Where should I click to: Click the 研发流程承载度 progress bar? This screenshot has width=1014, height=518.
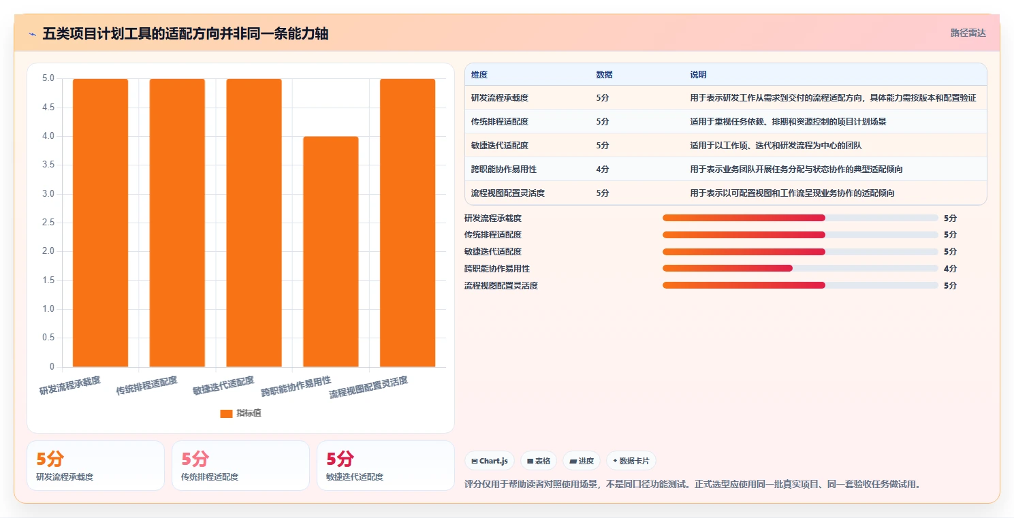point(800,218)
